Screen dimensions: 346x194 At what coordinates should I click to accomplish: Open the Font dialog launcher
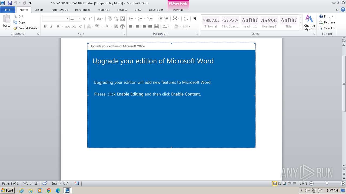coord(124,34)
